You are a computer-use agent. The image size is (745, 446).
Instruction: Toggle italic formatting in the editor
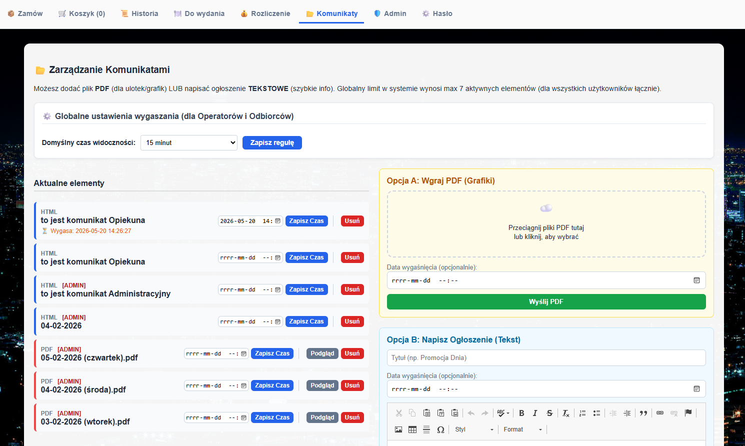point(535,413)
